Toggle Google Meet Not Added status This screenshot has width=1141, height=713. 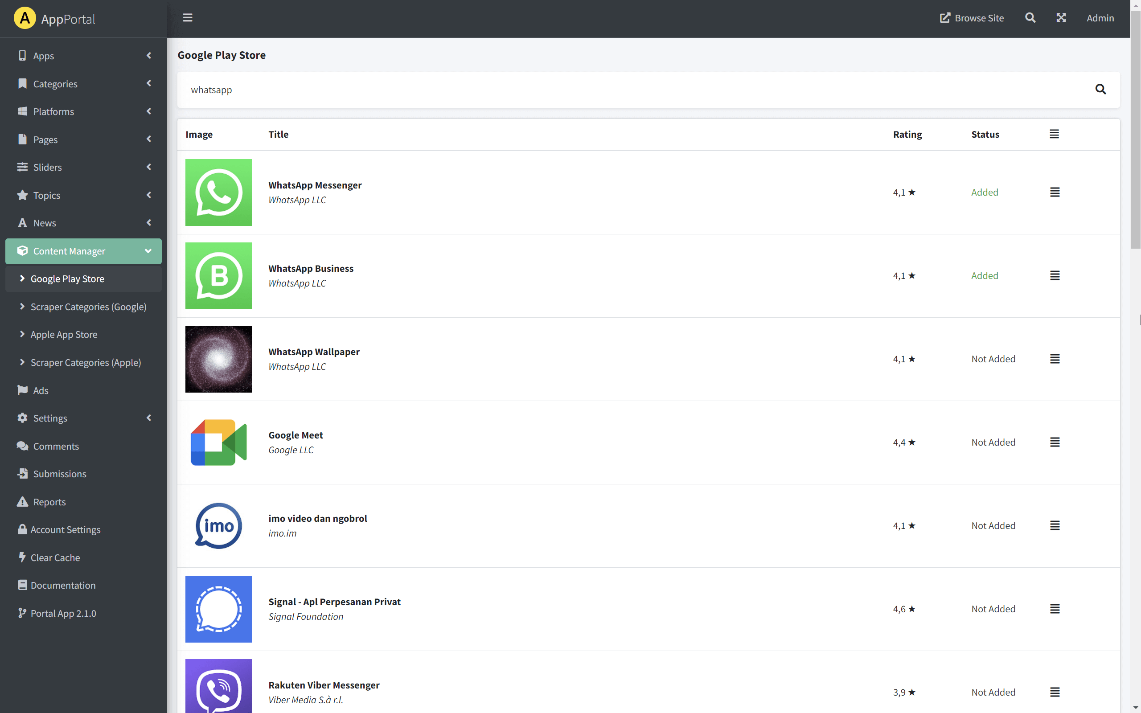click(x=993, y=442)
